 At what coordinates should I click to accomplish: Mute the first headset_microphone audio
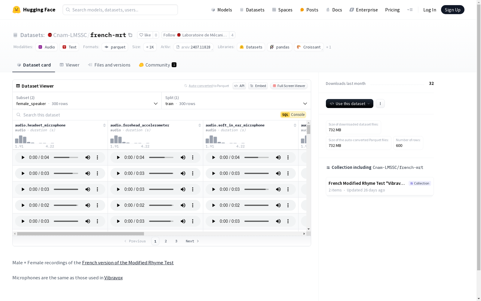(88, 157)
